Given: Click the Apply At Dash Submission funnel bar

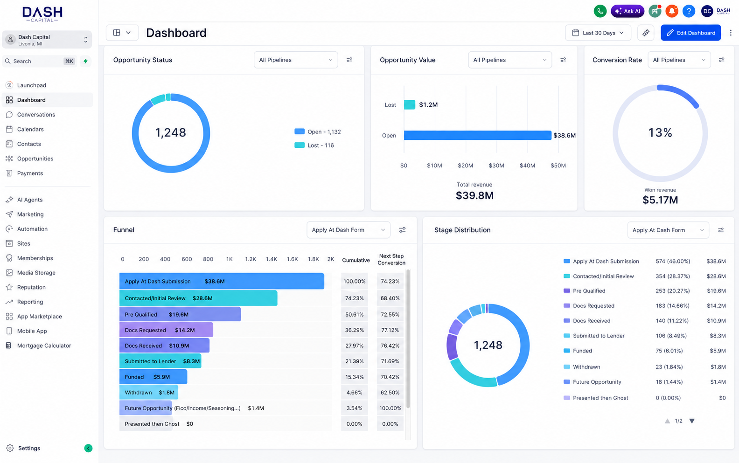Looking at the screenshot, I should [222, 281].
